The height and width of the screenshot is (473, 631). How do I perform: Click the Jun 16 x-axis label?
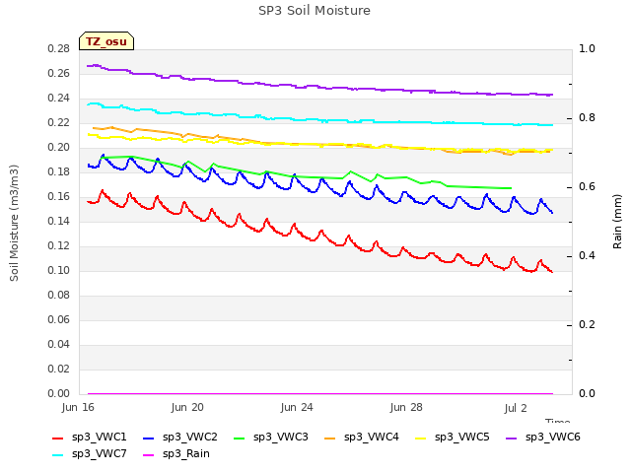point(78,407)
